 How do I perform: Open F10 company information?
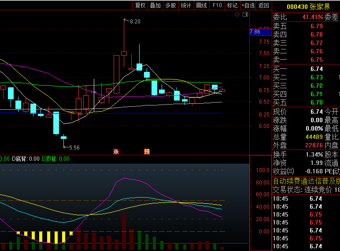point(217,5)
